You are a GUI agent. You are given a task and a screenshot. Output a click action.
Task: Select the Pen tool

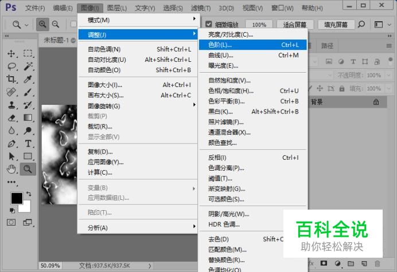coord(11,144)
